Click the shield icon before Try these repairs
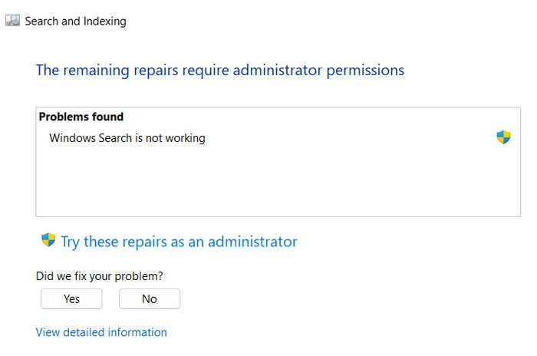The height and width of the screenshot is (356, 537). (48, 240)
